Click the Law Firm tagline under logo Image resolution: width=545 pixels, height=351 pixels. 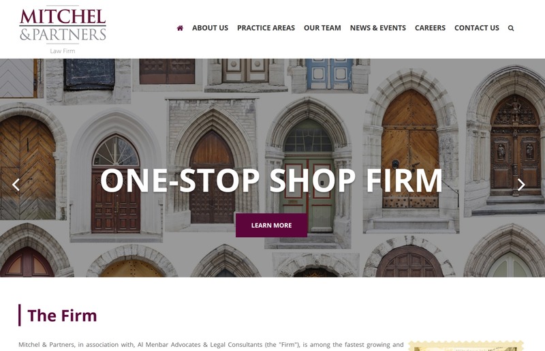pos(63,51)
